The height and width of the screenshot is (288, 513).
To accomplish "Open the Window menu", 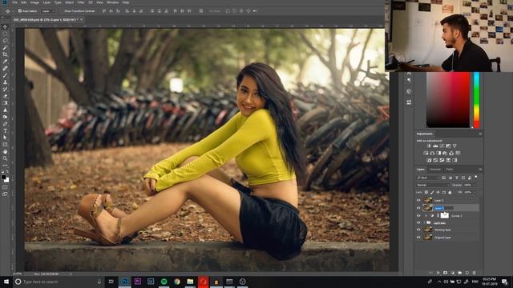I will pos(112,2).
